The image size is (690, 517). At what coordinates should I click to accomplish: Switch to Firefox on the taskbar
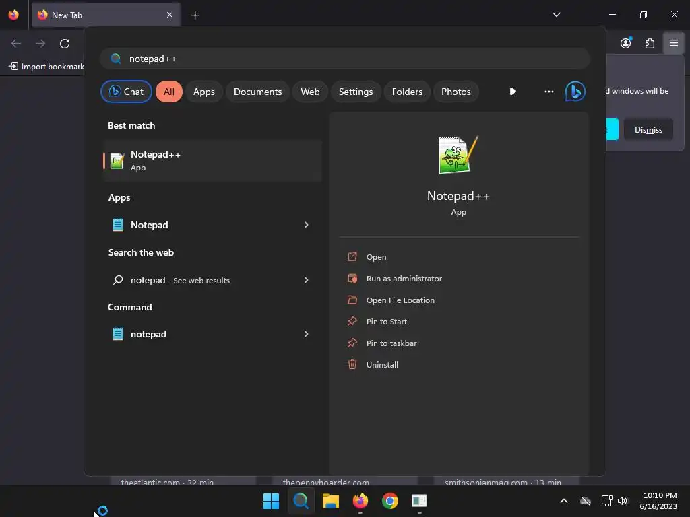[360, 501]
